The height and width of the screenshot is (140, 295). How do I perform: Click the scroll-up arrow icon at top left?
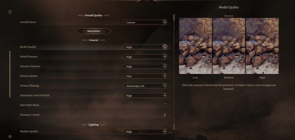coord(10,12)
